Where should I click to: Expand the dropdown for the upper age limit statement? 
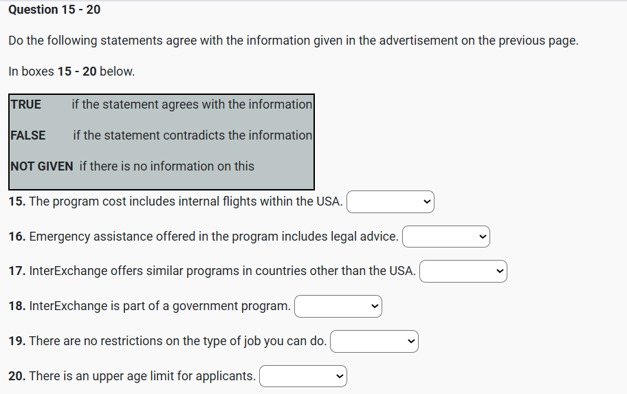[303, 376]
